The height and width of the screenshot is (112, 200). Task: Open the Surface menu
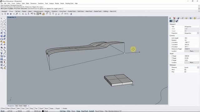(18, 3)
